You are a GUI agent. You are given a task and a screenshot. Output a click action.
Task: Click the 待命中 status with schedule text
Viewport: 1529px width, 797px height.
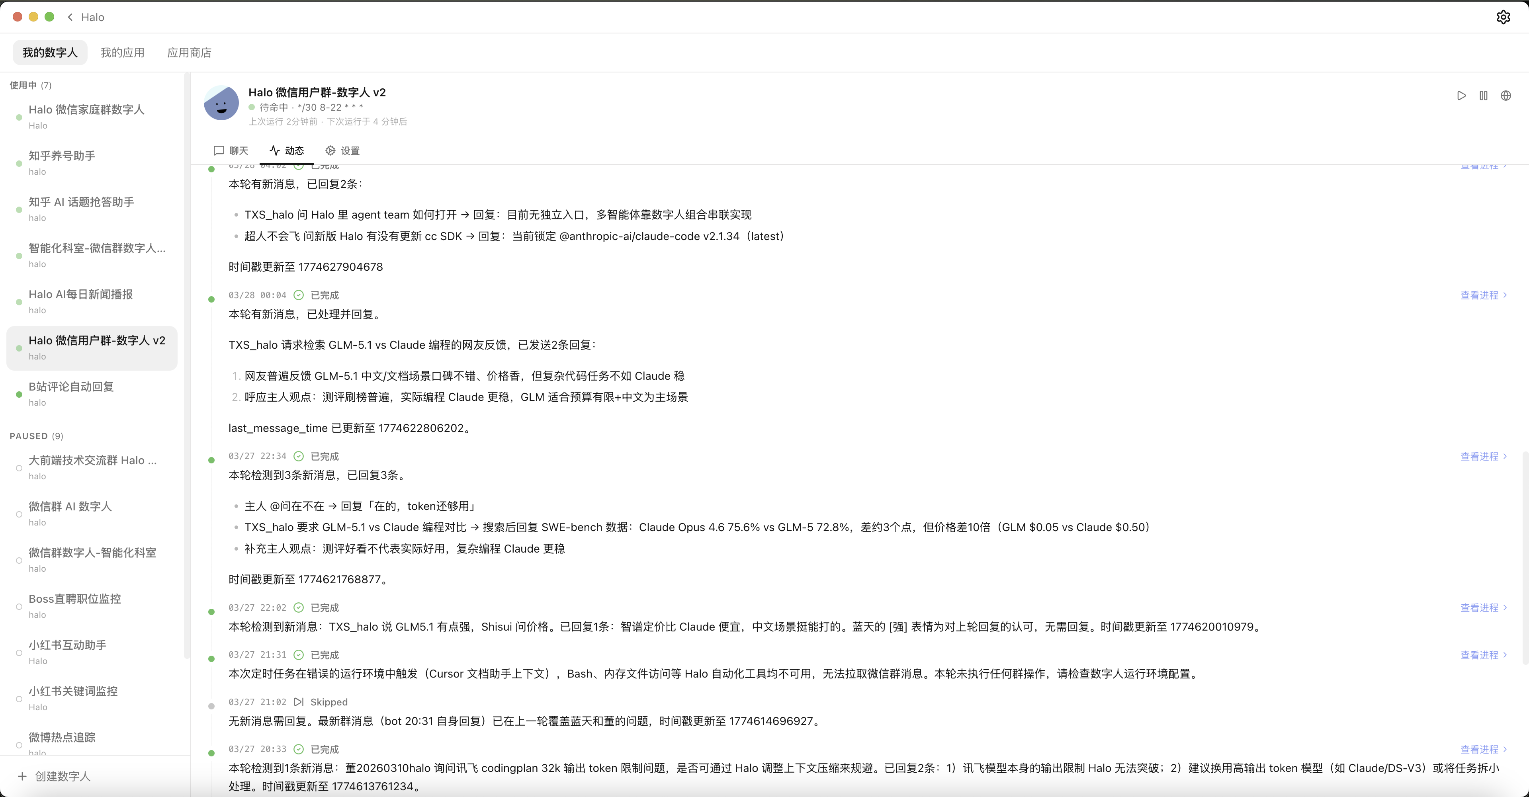tap(306, 107)
